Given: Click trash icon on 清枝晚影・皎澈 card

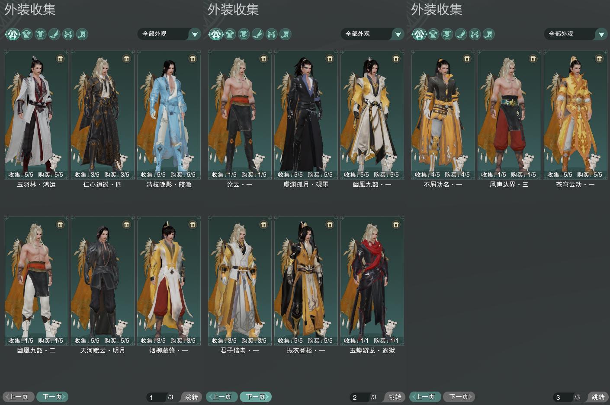Looking at the screenshot, I should click(193, 58).
